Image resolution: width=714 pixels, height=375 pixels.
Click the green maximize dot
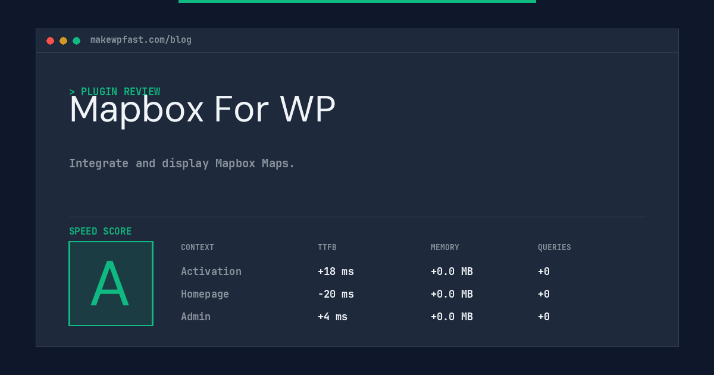[x=76, y=40]
